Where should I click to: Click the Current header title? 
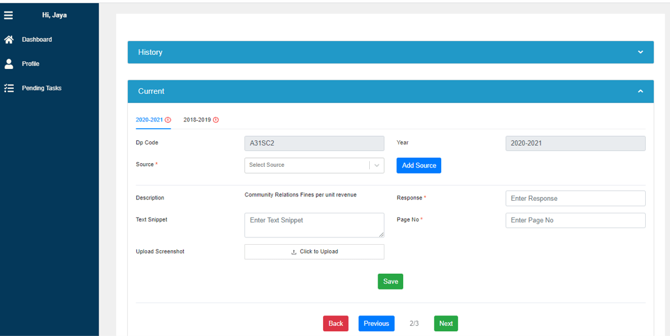point(151,91)
